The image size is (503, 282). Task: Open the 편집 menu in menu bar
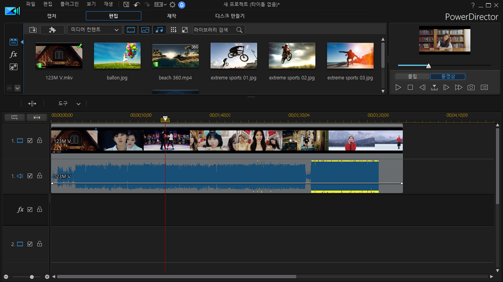pyautogui.click(x=48, y=4)
